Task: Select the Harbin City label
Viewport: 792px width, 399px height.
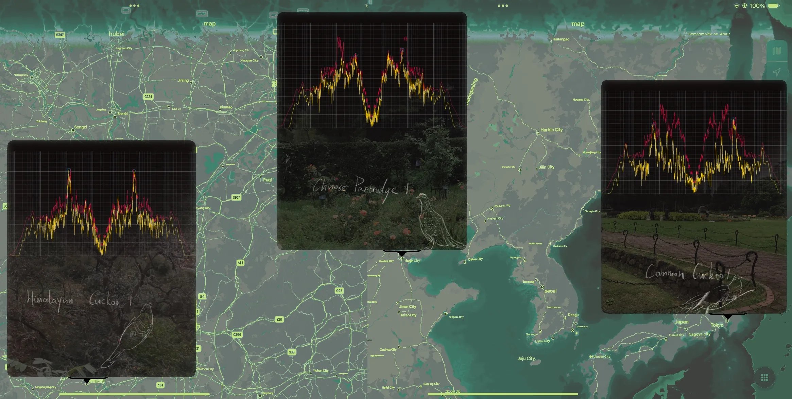Action: pos(551,130)
